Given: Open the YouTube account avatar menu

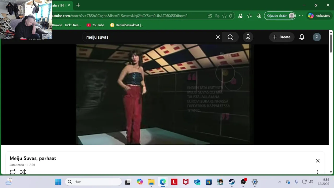Looking at the screenshot, I should (317, 37).
